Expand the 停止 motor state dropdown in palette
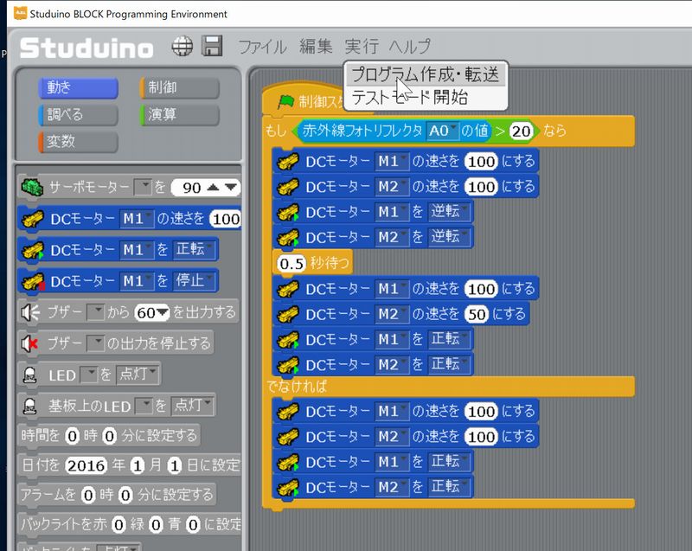This screenshot has height=551, width=692. point(195,281)
